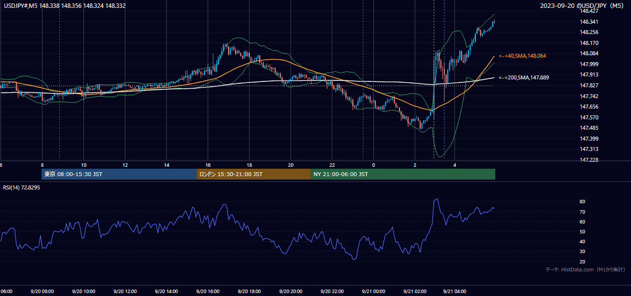This screenshot has width=631, height=296.
Task: Click price axis value 148.427
Action: coord(590,11)
